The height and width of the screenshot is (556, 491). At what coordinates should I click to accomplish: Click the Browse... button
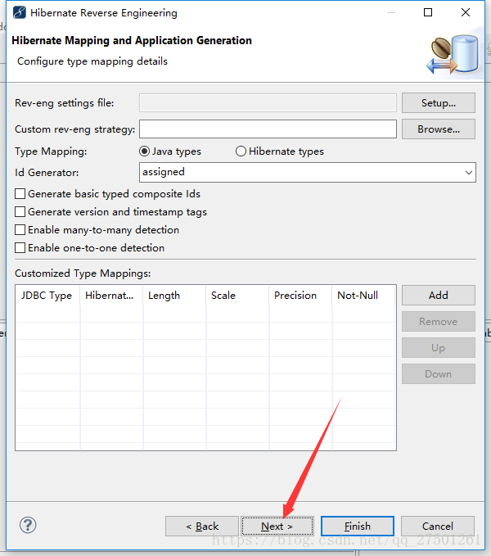[438, 129]
